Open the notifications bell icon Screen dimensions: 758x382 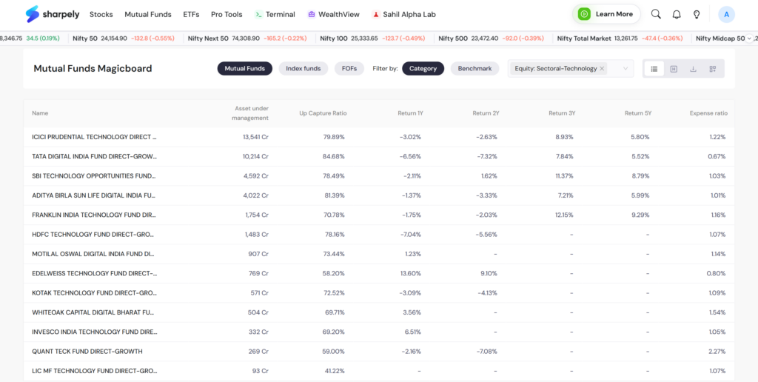(x=677, y=15)
